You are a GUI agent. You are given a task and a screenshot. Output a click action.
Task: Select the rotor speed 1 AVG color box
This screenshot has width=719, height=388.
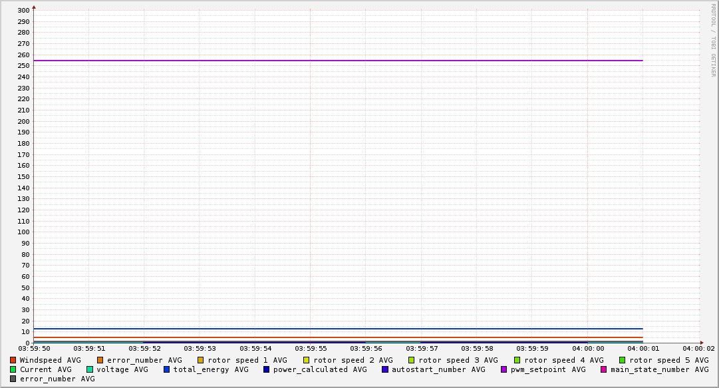(x=200, y=360)
